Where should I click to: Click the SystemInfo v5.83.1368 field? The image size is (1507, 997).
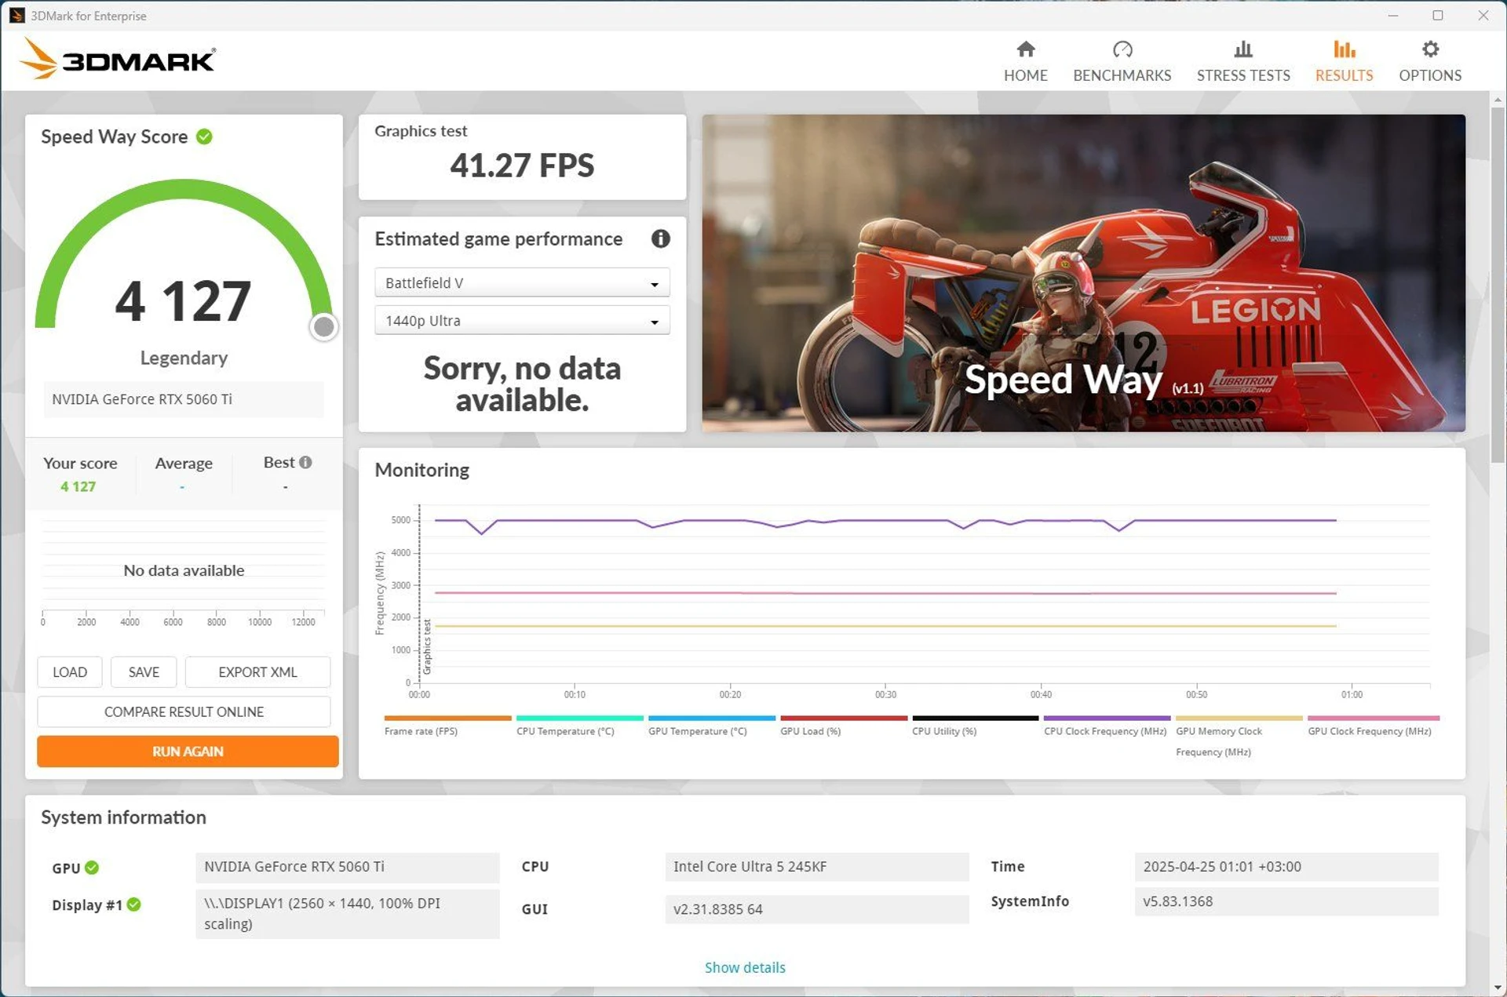tap(1286, 901)
